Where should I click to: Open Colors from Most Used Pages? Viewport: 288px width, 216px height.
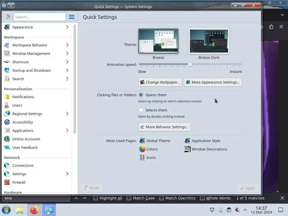click(148, 149)
